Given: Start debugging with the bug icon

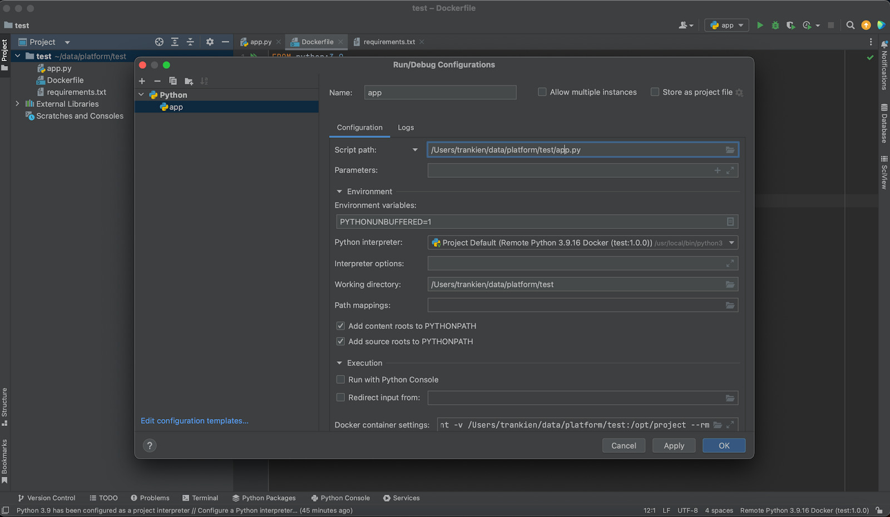Looking at the screenshot, I should pos(775,25).
